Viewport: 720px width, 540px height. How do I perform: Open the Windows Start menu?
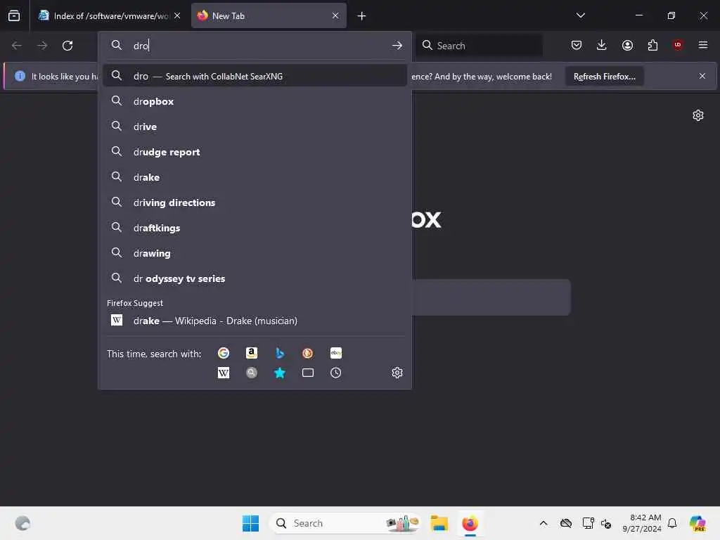(x=250, y=523)
